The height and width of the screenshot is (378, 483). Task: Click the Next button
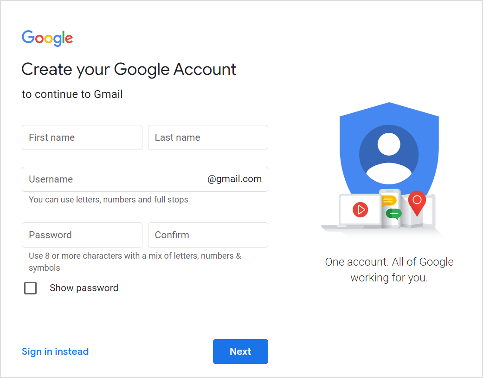point(240,352)
